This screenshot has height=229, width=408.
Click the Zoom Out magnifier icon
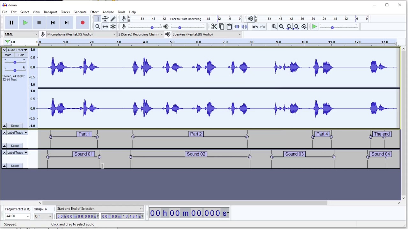coord(281,27)
